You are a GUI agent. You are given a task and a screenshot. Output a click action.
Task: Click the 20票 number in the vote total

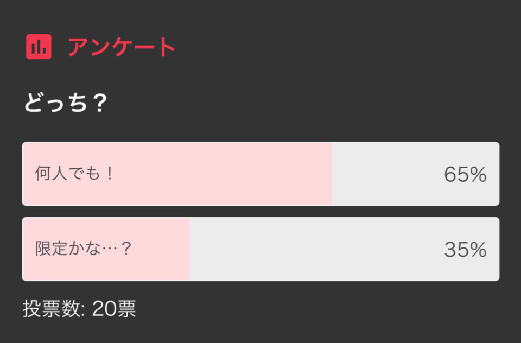point(114,308)
